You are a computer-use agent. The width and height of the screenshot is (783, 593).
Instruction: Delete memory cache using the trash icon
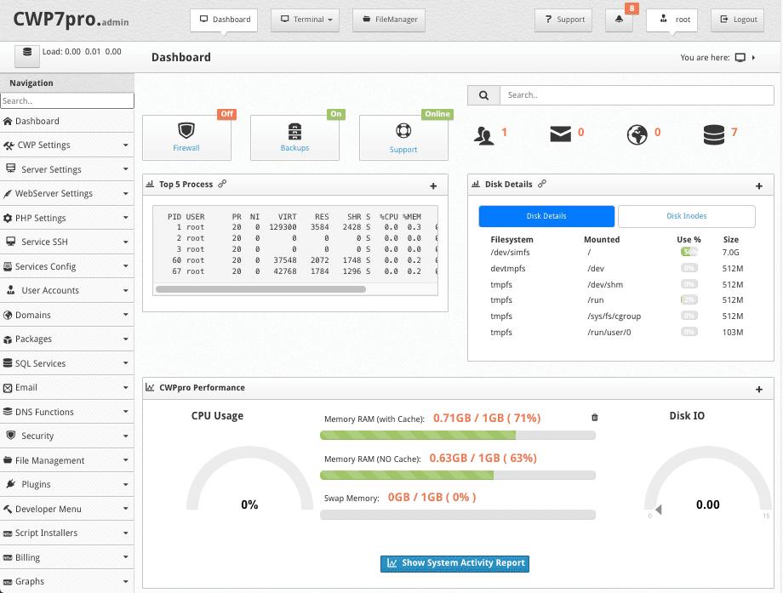pos(594,417)
